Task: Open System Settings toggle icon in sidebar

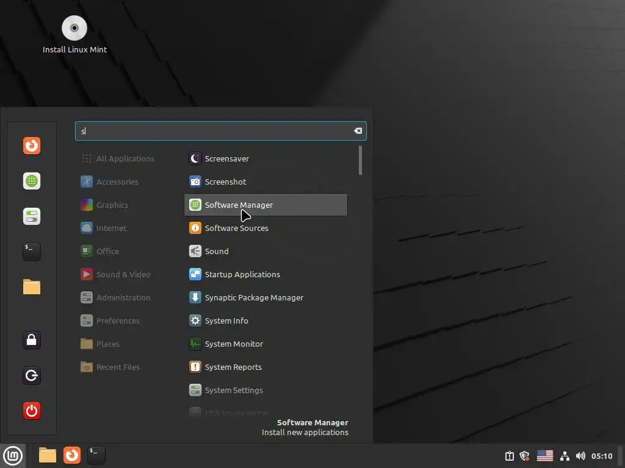Action: click(x=32, y=216)
